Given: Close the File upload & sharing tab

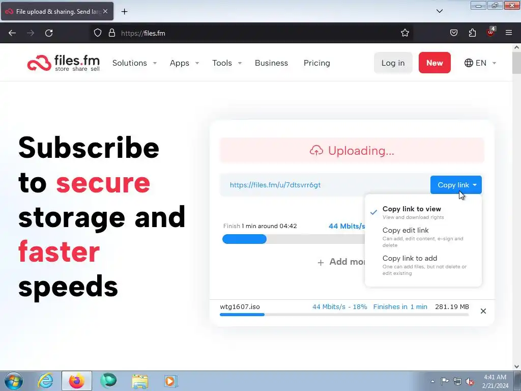Looking at the screenshot, I should coord(105,11).
